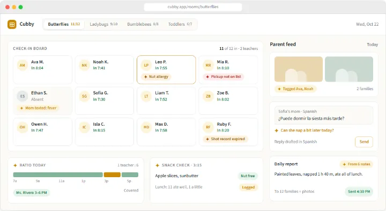Click the long green morning ratio bar

point(58,175)
